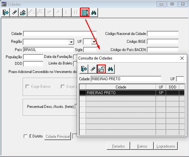Toggle the second Exige checkbox beside Exige Bairros
Image resolution: width=189 pixels, height=157 pixels.
point(63,87)
